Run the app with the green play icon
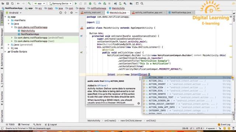This screenshot has width=236, height=132. pyautogui.click(x=76, y=3)
